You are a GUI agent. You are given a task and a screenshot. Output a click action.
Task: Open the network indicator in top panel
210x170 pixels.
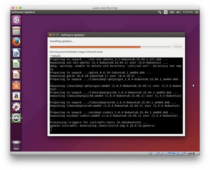tap(160, 12)
